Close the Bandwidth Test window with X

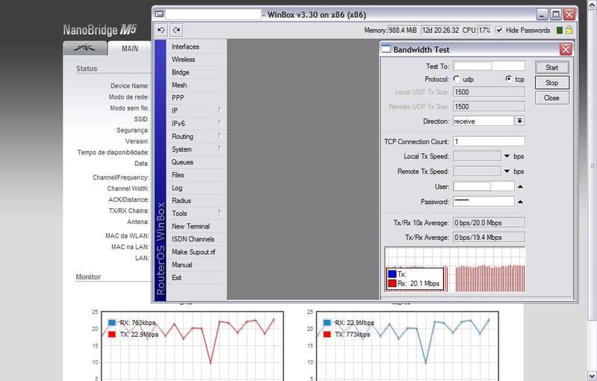point(566,49)
